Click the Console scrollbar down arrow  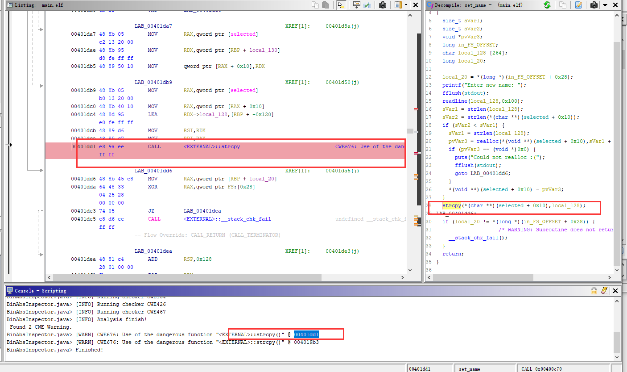pos(617,356)
